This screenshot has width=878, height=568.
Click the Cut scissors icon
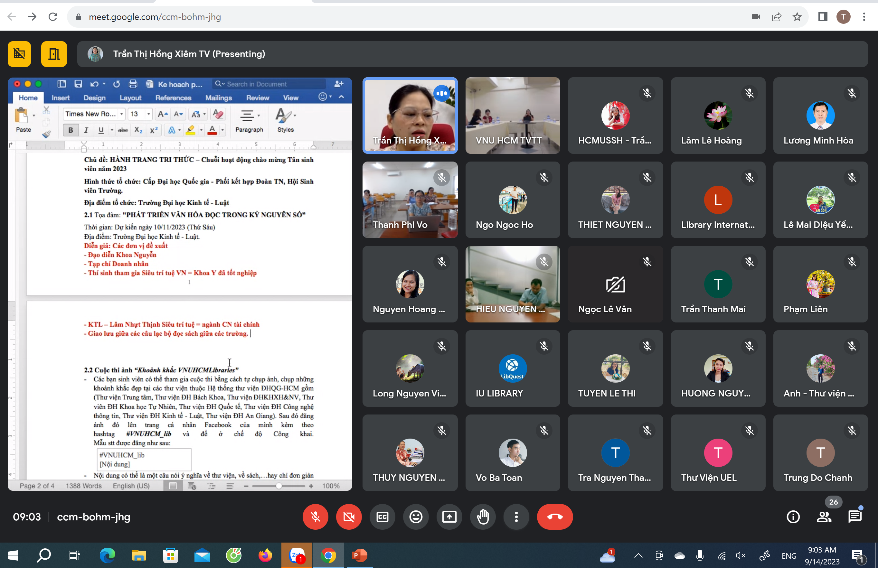pos(46,110)
